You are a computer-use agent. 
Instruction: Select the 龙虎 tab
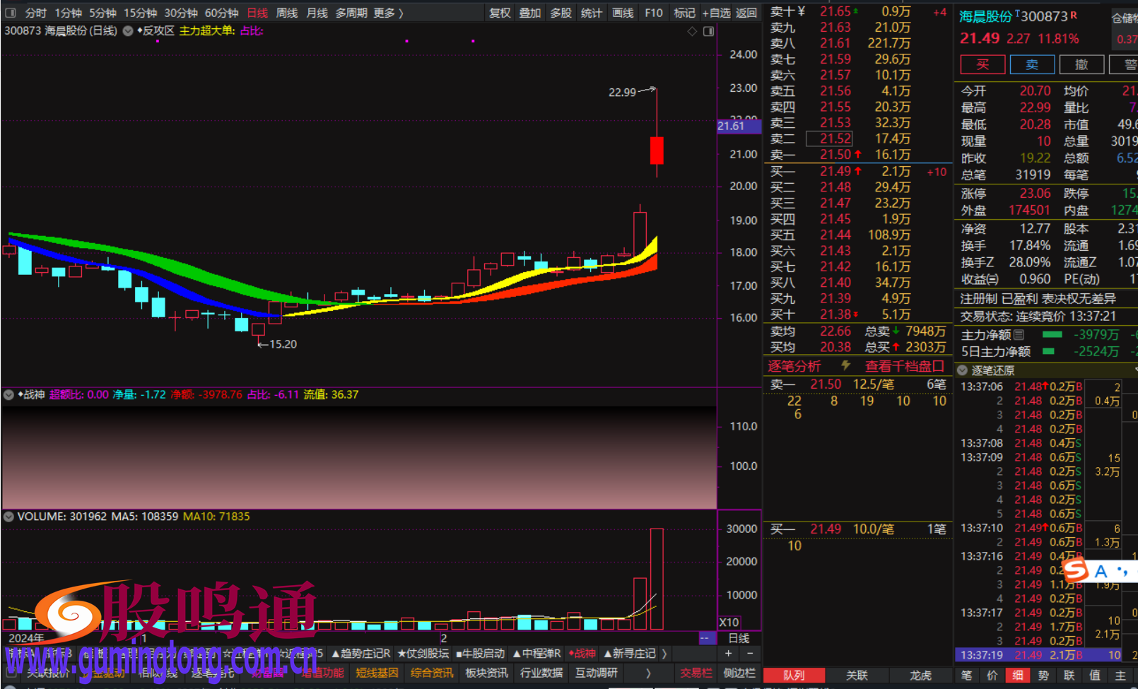point(920,676)
